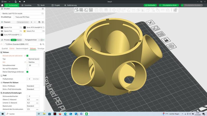Image resolution: width=207 pixels, height=116 pixels.
Task: Switch to Sonstige settings tab
Action: click(41, 48)
